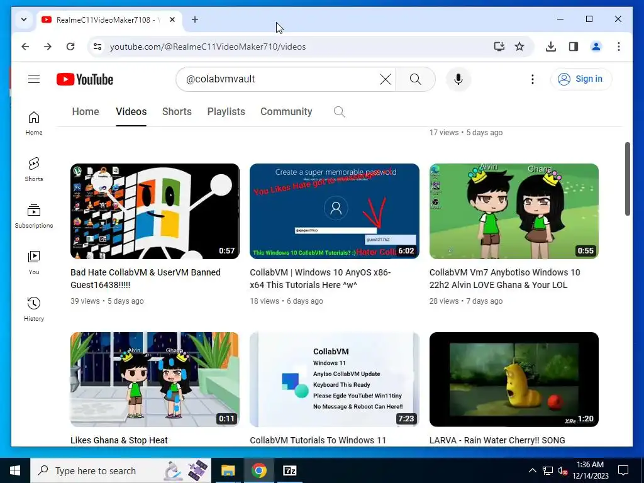The height and width of the screenshot is (483, 644).
Task: Select the channel Videos tab
Action: [131, 112]
